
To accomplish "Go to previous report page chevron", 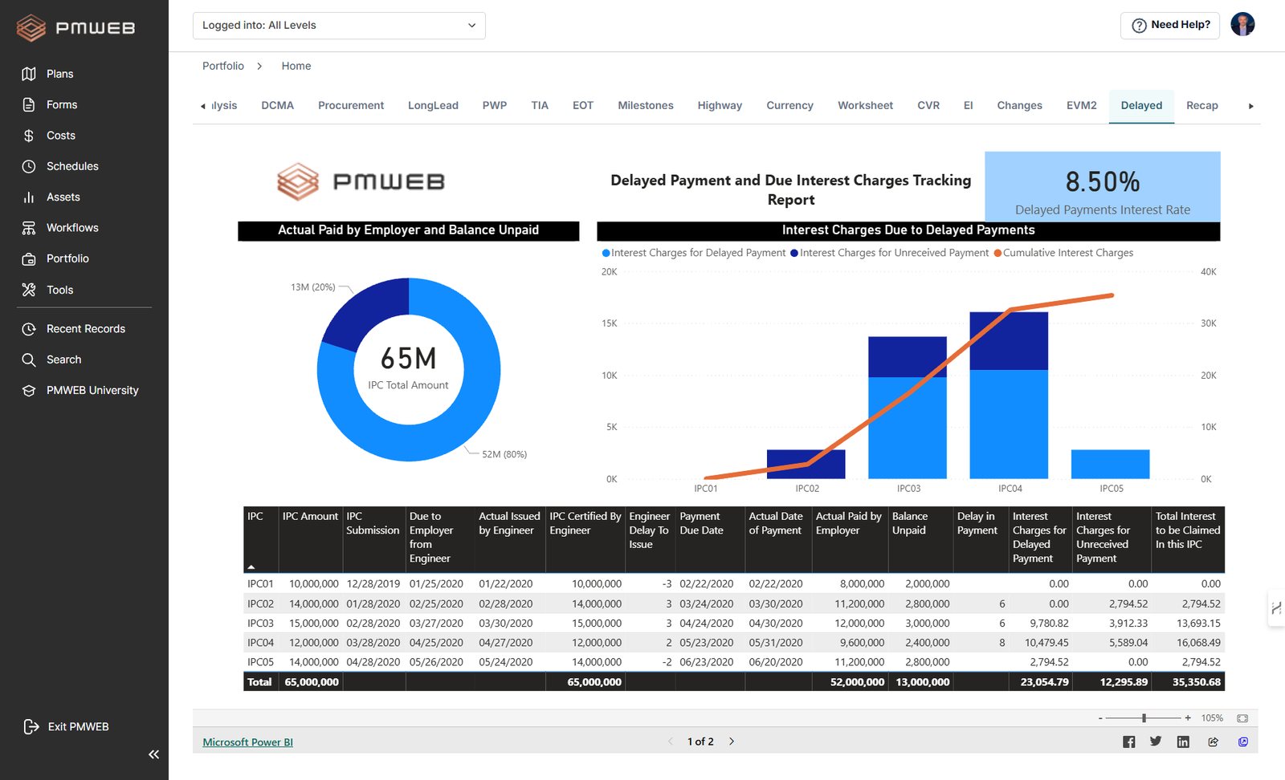I will click(x=671, y=741).
